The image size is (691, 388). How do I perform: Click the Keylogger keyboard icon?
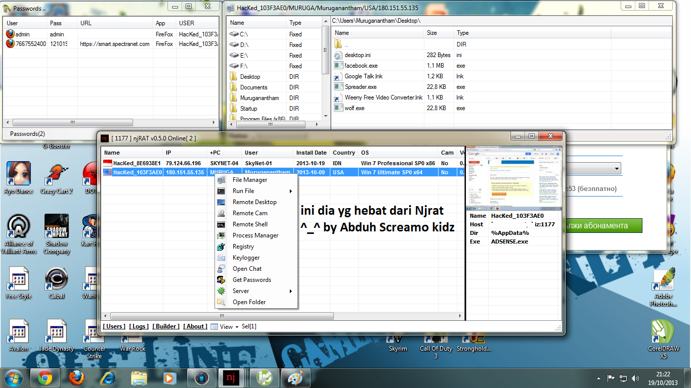221,258
